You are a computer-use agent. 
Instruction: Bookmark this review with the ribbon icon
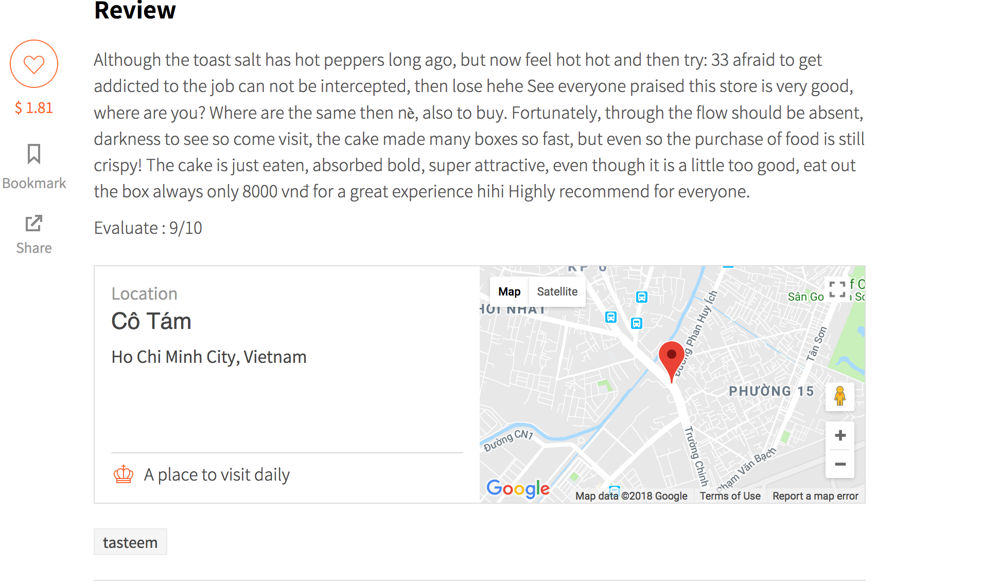tap(34, 154)
